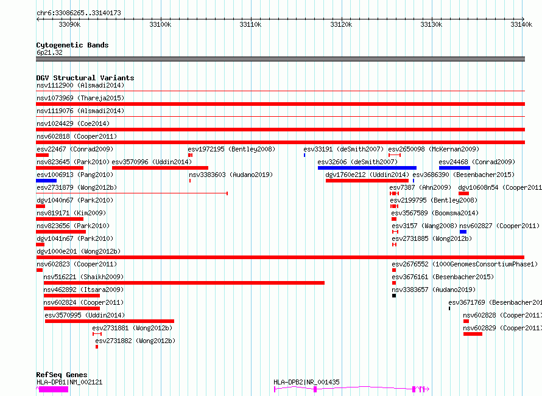
Task: Click esv2731879 (Wong2012b) variant label
Action: click(77, 187)
